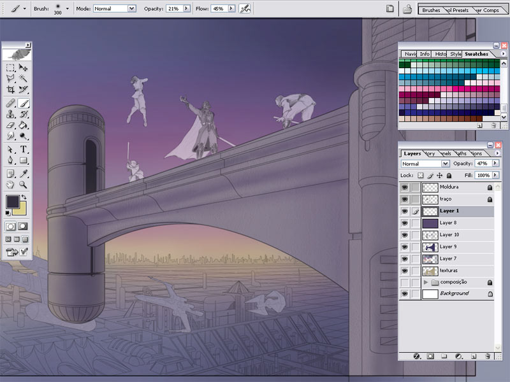
Task: Swap foreground and background colors
Action: [x=24, y=197]
